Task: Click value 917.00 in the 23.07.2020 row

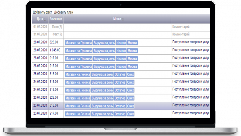Action: pos(54,113)
